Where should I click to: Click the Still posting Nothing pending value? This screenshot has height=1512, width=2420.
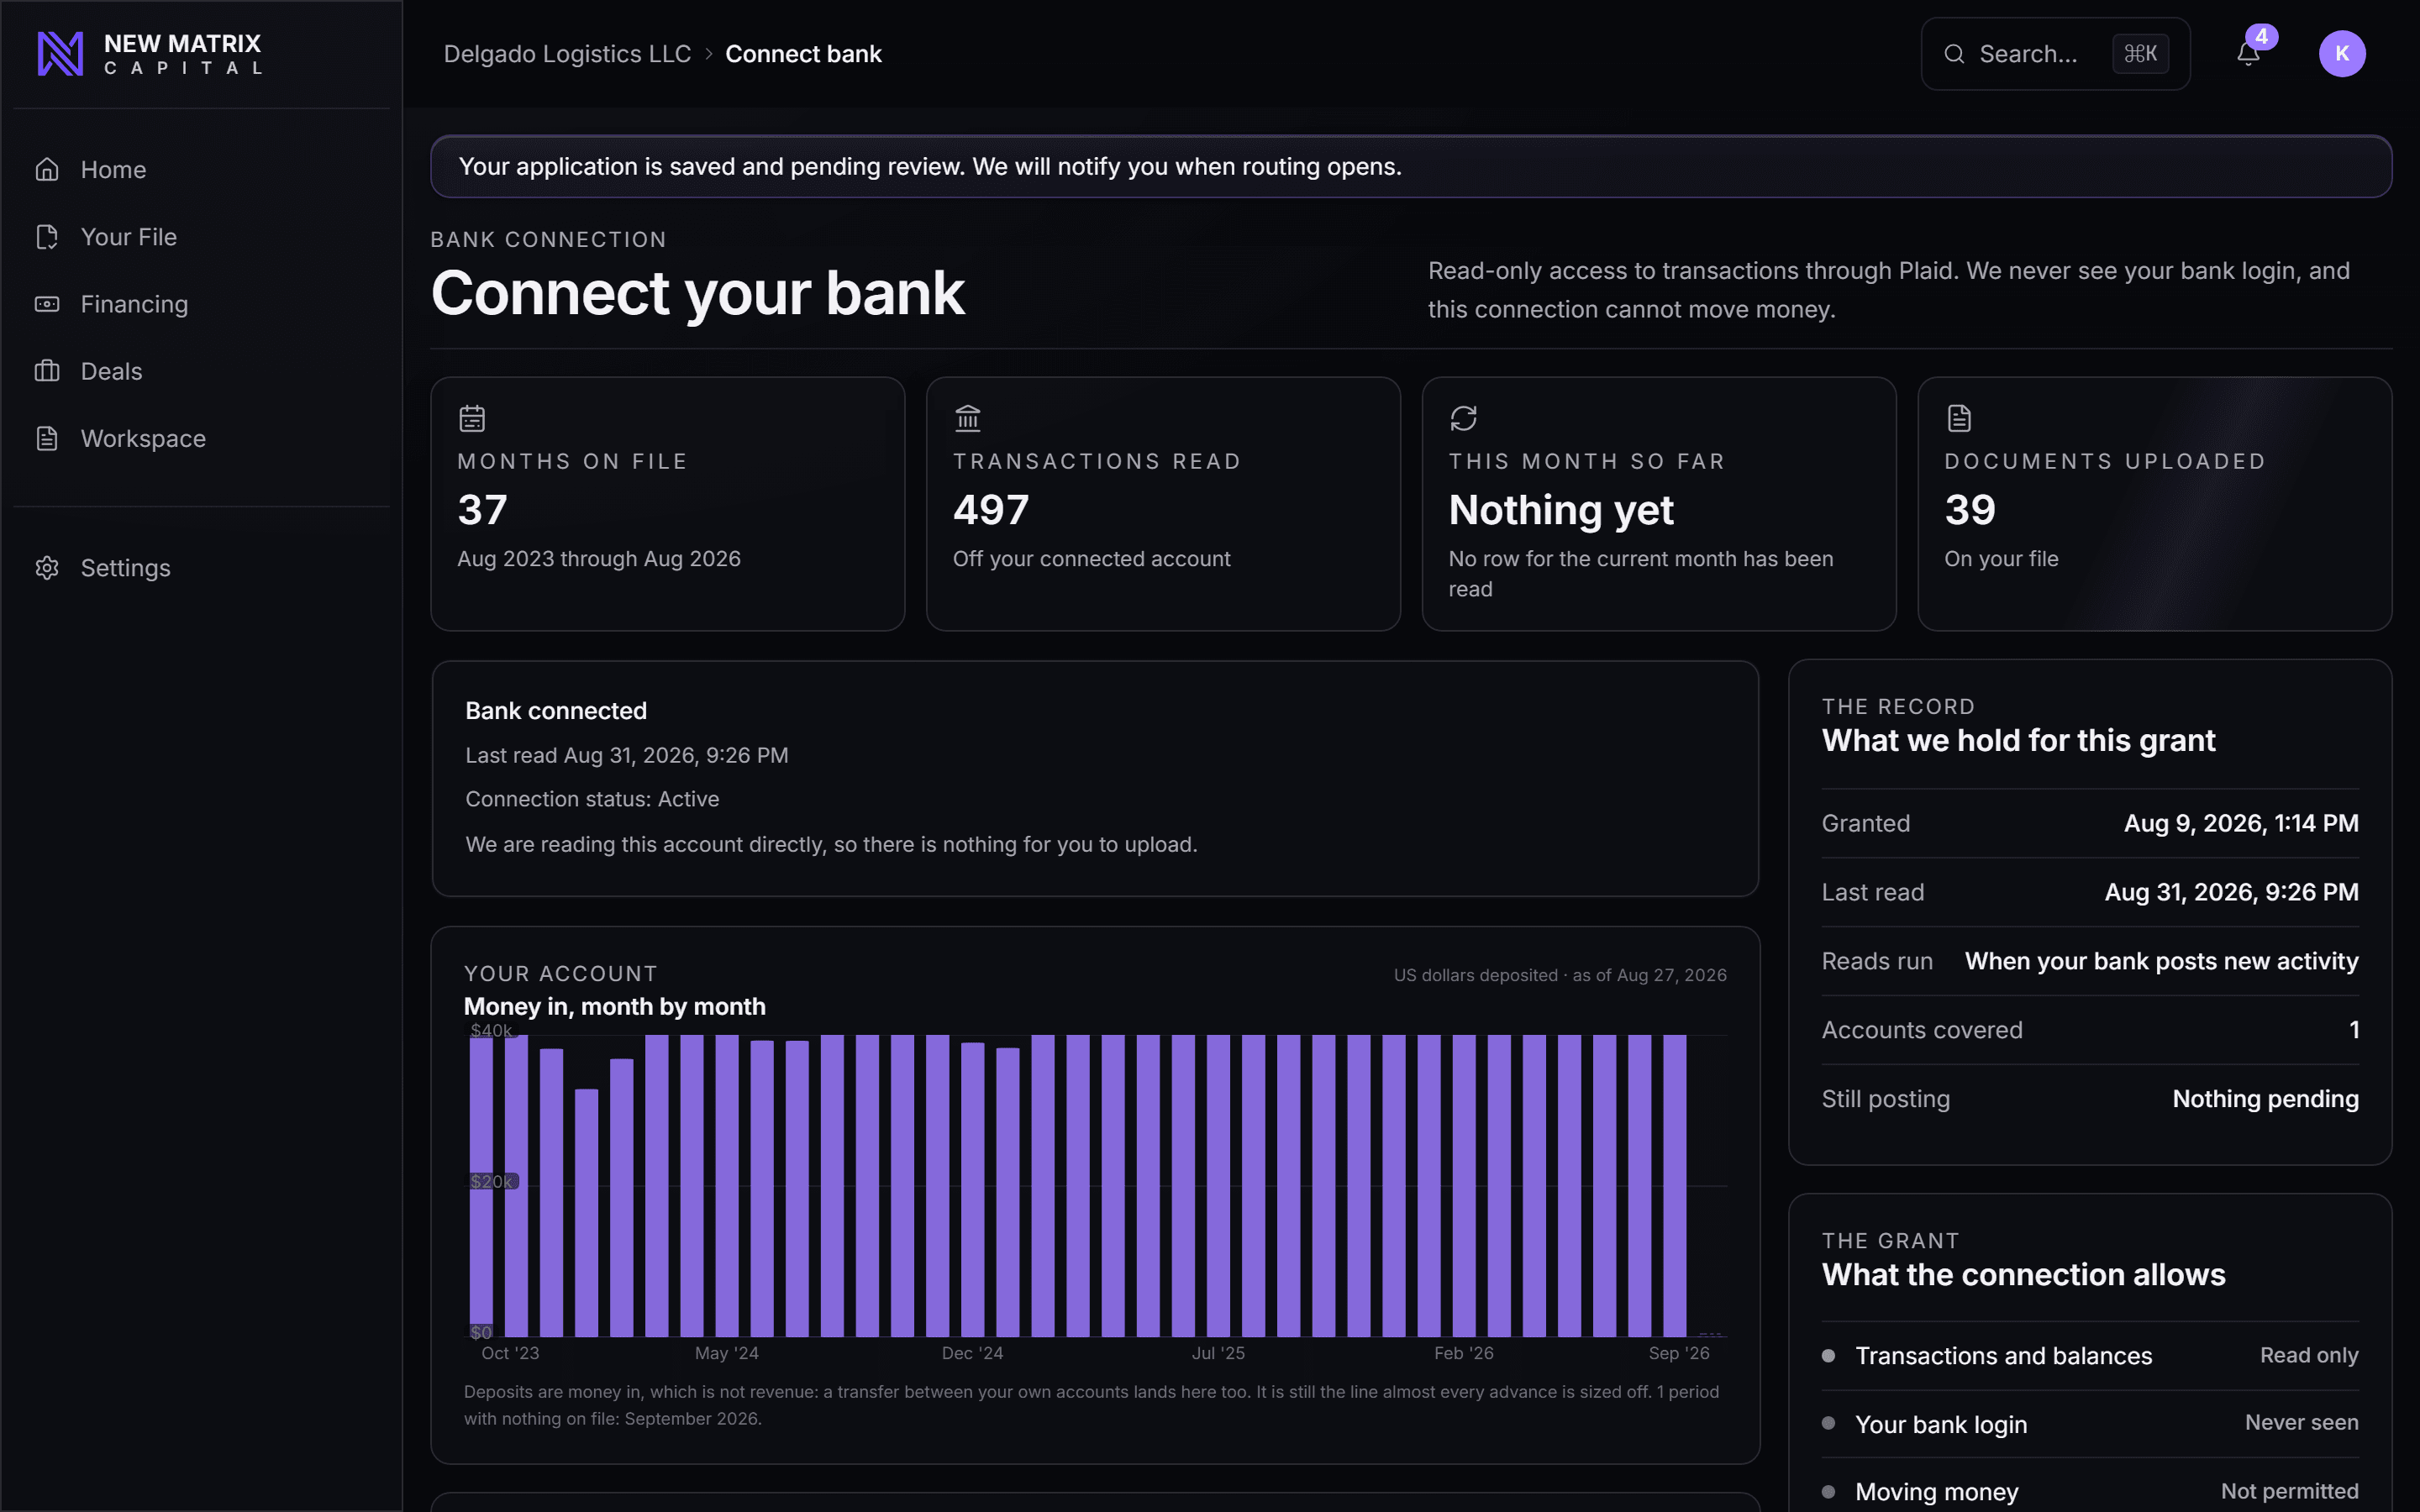coord(2265,1099)
